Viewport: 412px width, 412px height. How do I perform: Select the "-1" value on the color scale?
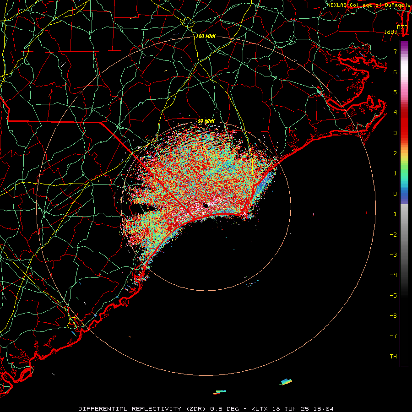(x=393, y=214)
